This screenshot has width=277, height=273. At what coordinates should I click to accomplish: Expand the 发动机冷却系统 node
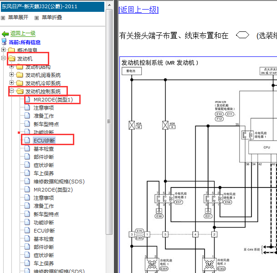coord(12,83)
